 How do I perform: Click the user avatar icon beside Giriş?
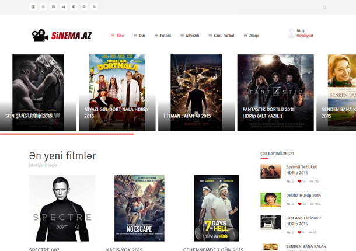(291, 33)
